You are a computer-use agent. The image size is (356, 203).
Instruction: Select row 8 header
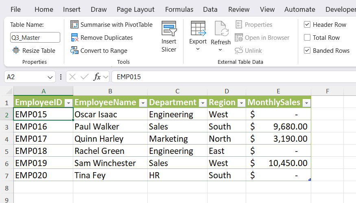pyautogui.click(x=7, y=188)
